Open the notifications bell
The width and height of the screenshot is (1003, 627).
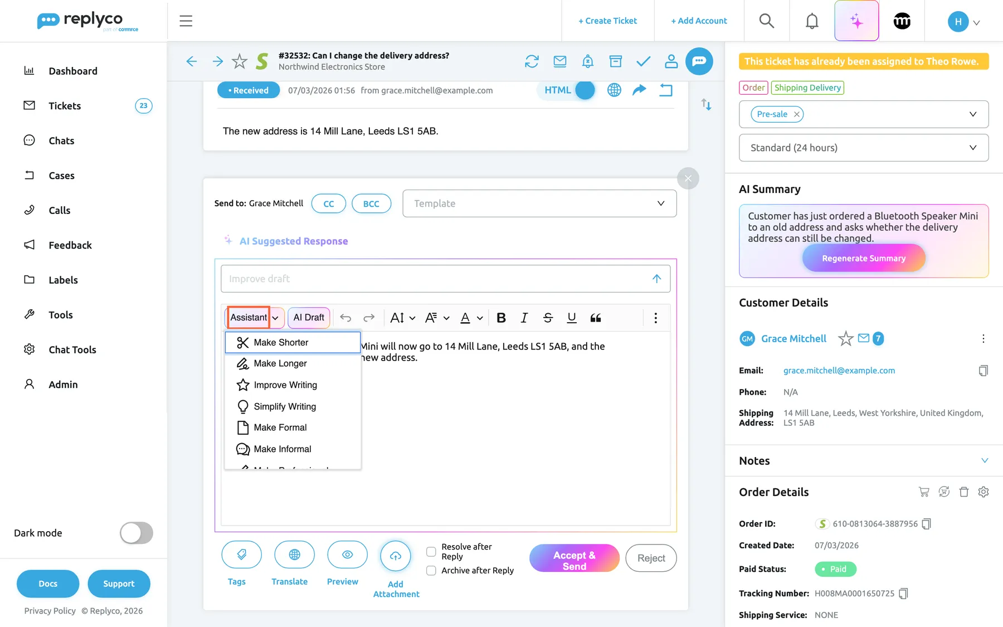click(812, 21)
